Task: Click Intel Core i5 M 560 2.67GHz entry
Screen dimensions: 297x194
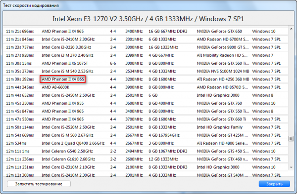Action: pos(67,135)
